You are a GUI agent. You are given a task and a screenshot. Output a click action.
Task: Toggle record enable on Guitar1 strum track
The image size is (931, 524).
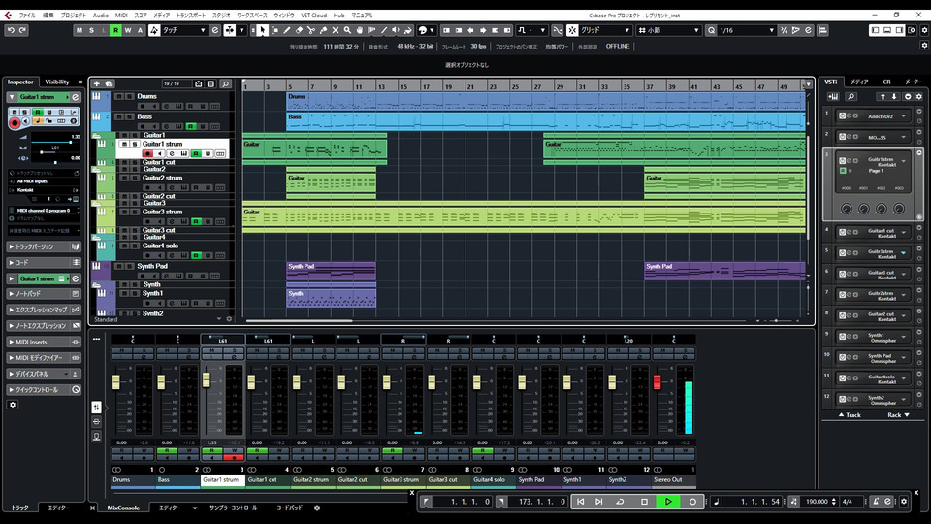[x=147, y=153]
